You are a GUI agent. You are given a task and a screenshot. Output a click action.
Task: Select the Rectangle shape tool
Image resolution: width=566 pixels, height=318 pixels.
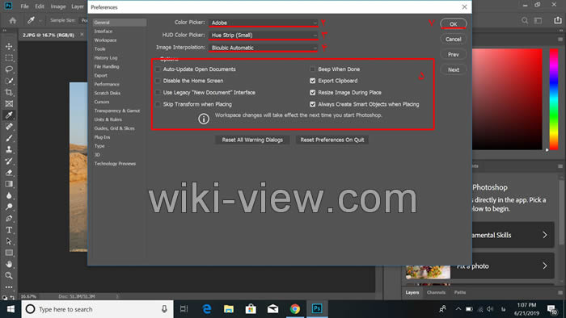point(9,253)
